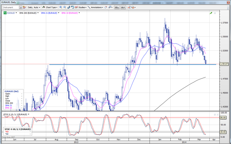This screenshot has height=144, width=231.
Task: Click the 20.00 stochastic level label
Action: coord(223,132)
